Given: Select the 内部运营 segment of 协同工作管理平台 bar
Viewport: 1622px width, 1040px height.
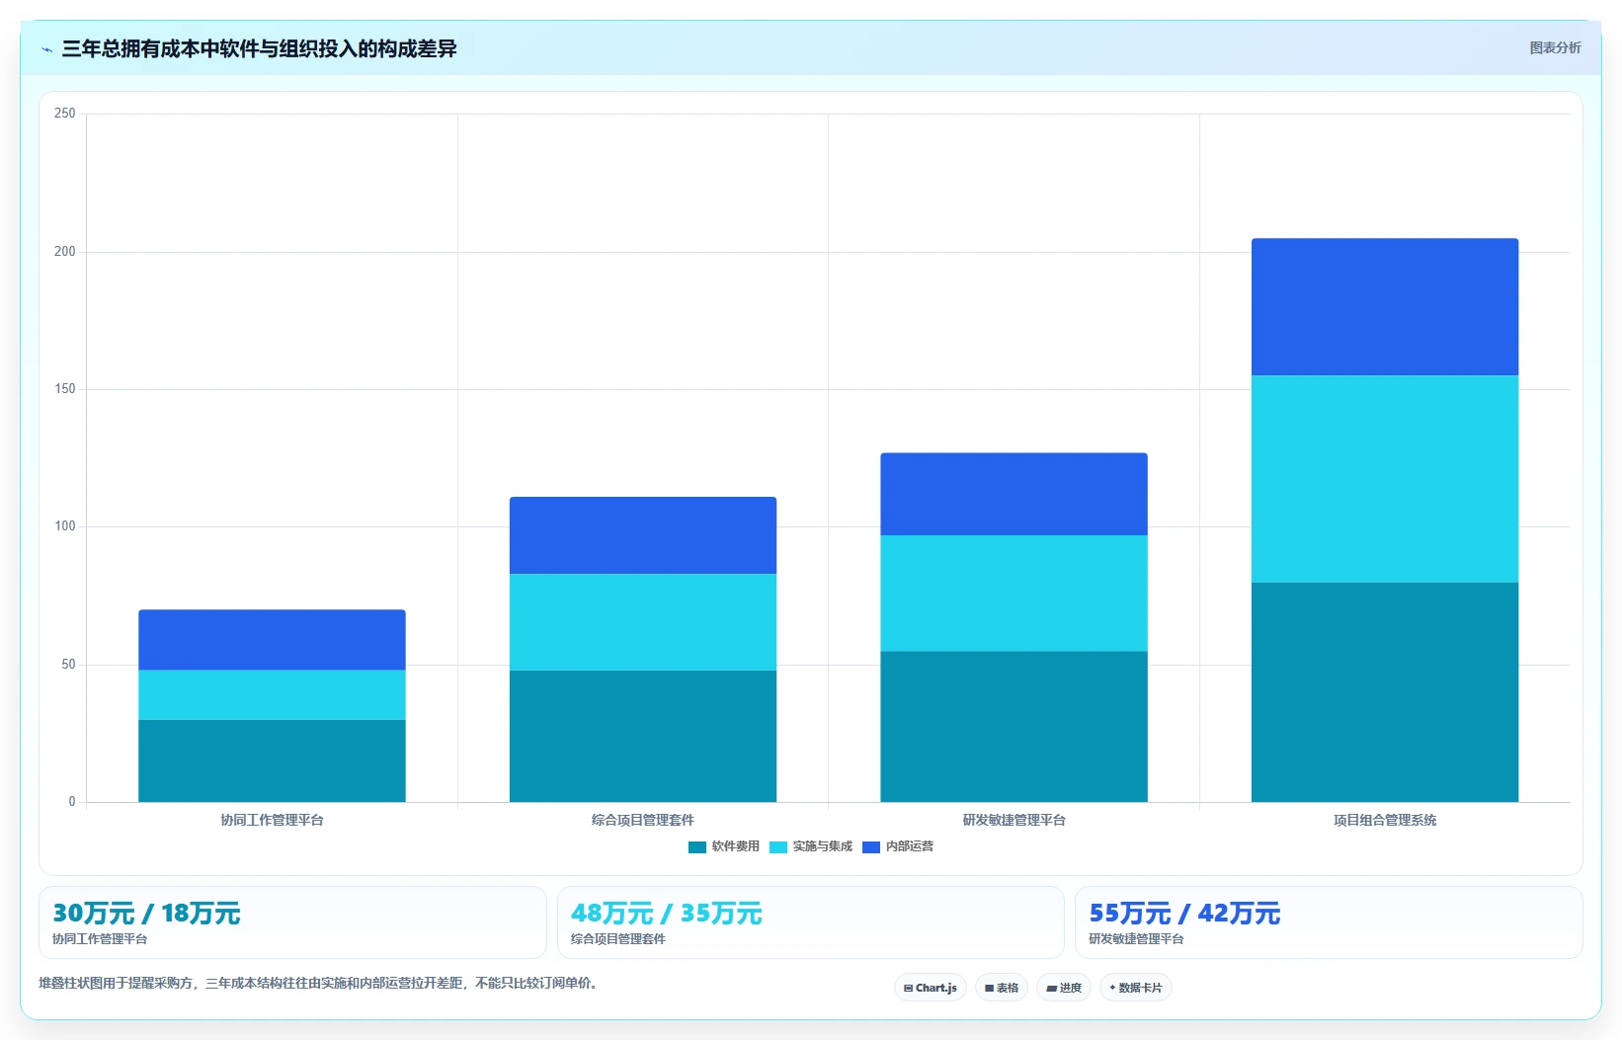Looking at the screenshot, I should [272, 640].
